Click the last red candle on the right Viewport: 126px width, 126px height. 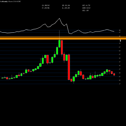pyautogui.click(x=114, y=74)
